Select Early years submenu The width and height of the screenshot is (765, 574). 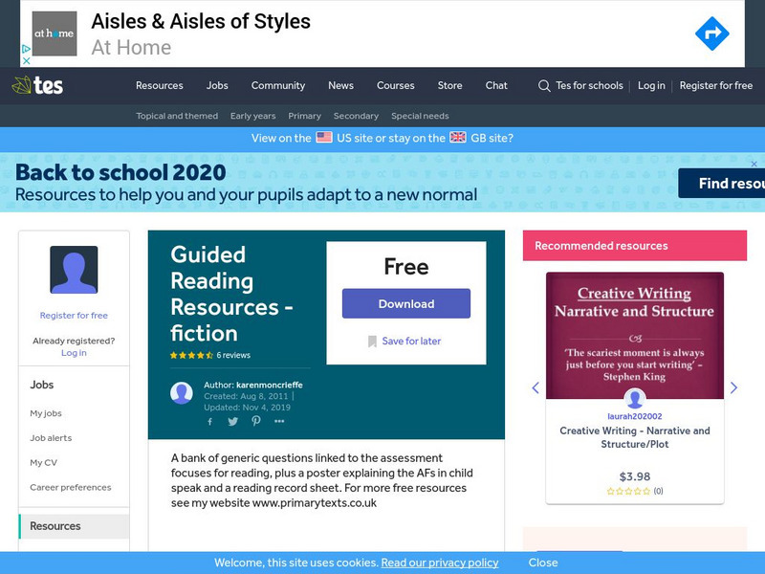[x=252, y=116]
